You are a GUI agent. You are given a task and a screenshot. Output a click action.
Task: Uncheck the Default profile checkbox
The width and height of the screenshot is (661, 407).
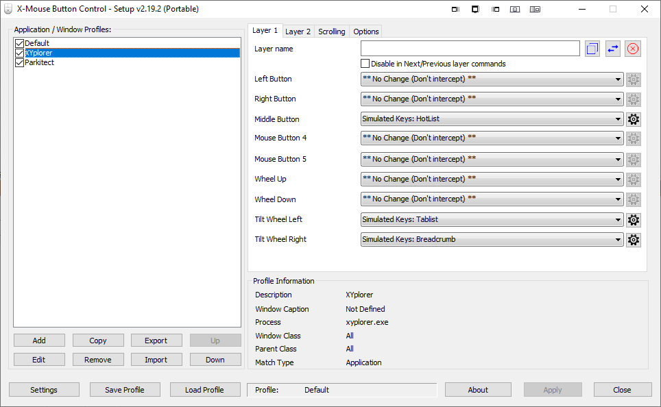click(19, 43)
